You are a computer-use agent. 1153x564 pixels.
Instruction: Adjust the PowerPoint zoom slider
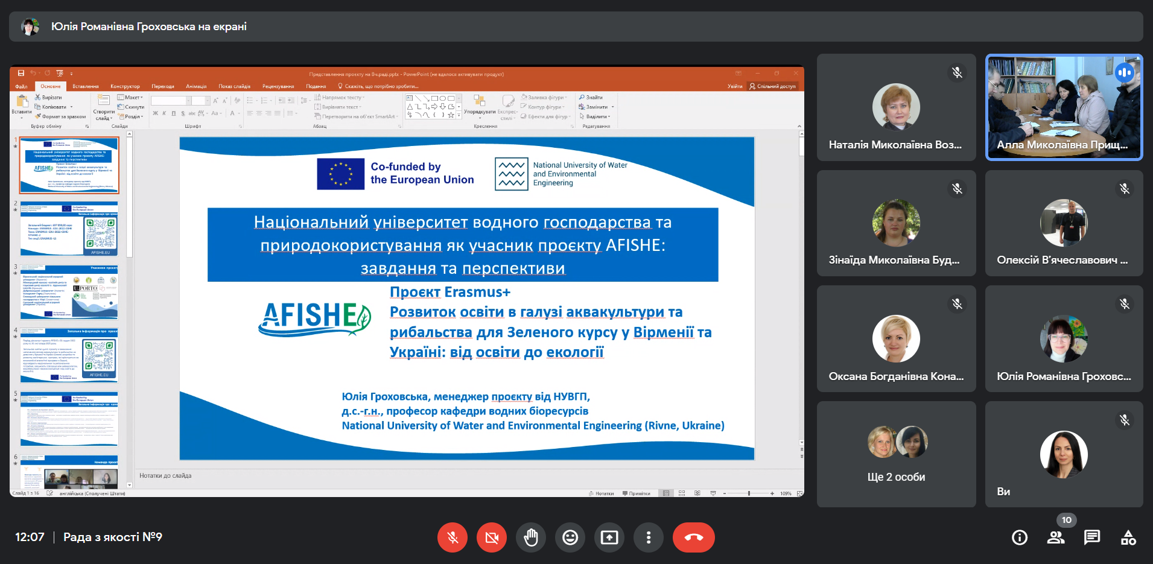coord(749,493)
